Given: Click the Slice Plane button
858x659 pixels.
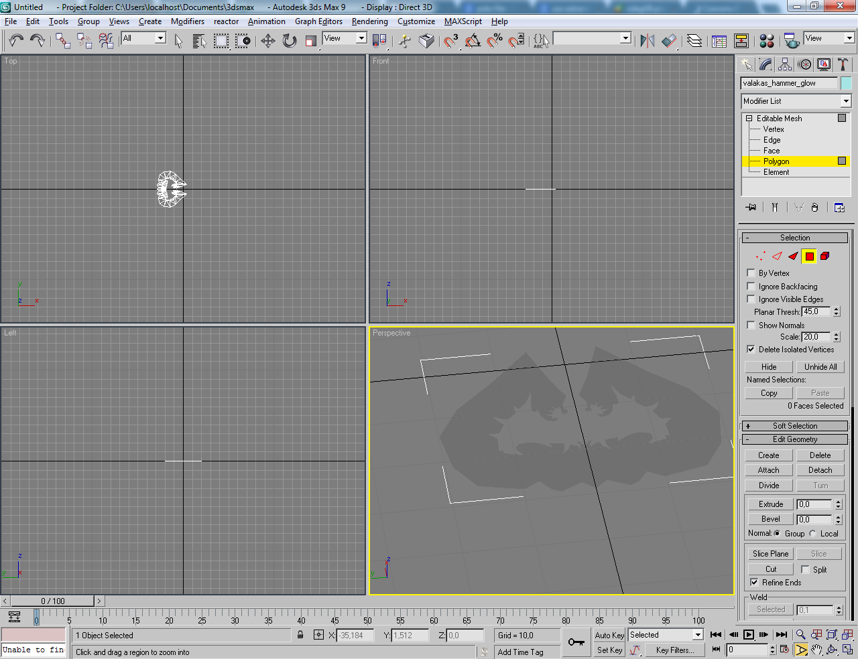Looking at the screenshot, I should 770,553.
